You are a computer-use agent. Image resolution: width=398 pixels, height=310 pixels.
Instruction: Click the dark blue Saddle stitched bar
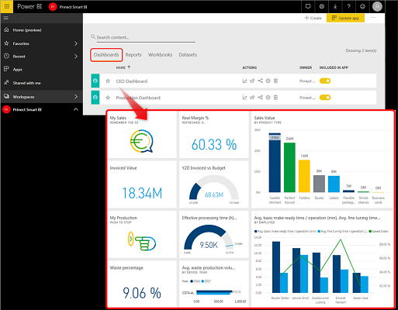pos(275,163)
